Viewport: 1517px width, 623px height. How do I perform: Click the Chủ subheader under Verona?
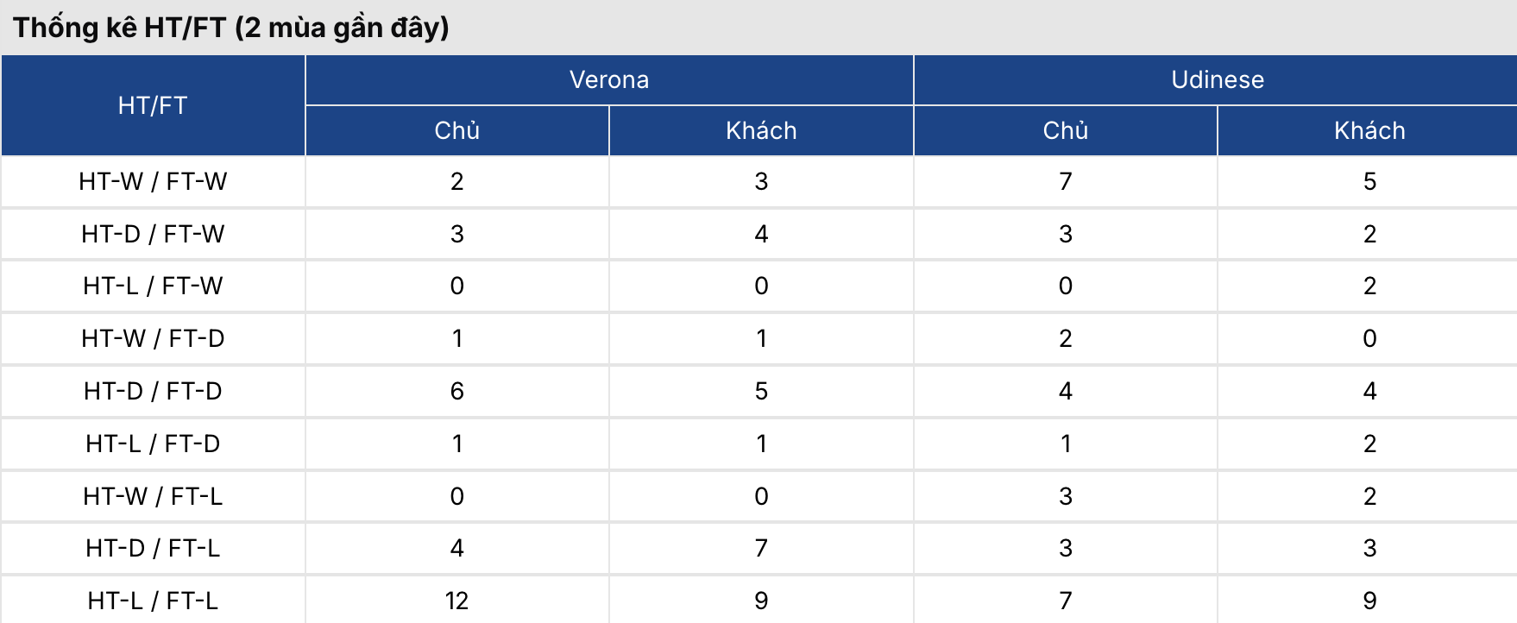(x=456, y=130)
